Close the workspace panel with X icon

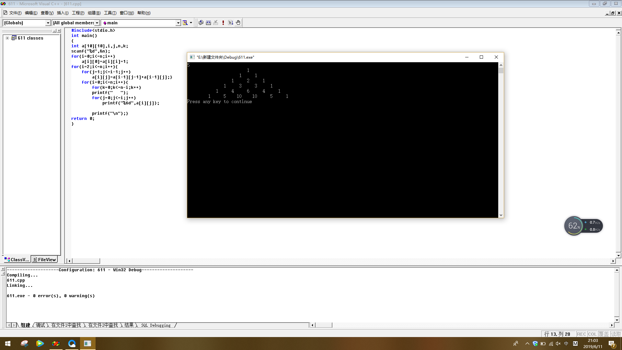point(59,31)
